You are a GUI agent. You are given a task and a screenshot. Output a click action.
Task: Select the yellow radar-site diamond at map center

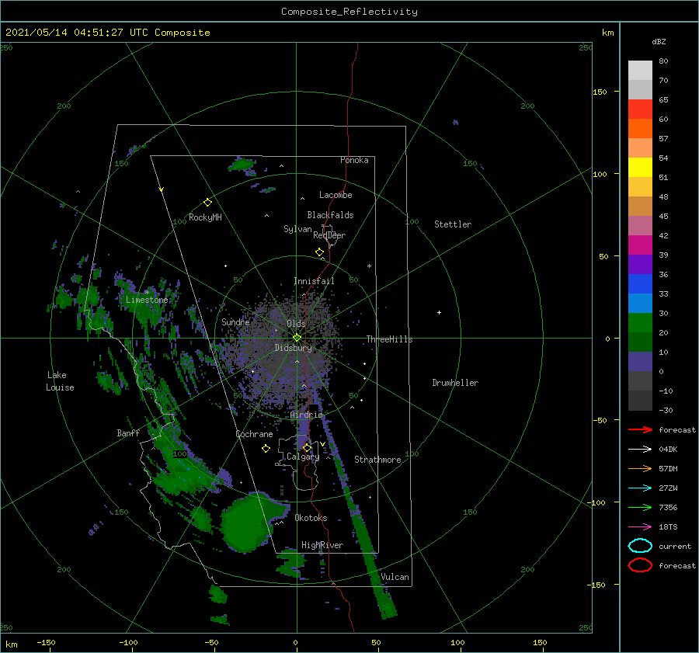click(297, 338)
